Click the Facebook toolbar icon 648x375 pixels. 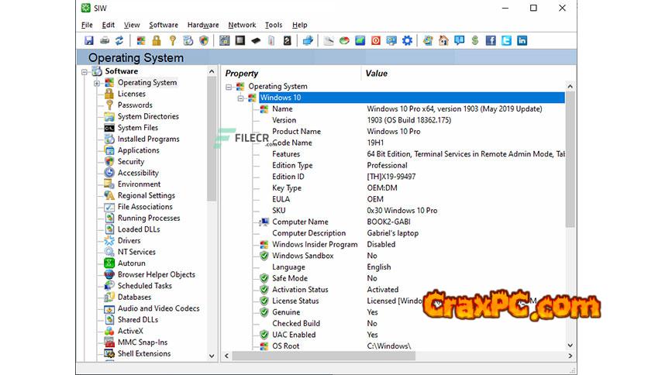click(491, 40)
